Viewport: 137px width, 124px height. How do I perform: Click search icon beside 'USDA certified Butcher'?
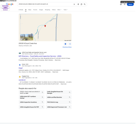70,97
